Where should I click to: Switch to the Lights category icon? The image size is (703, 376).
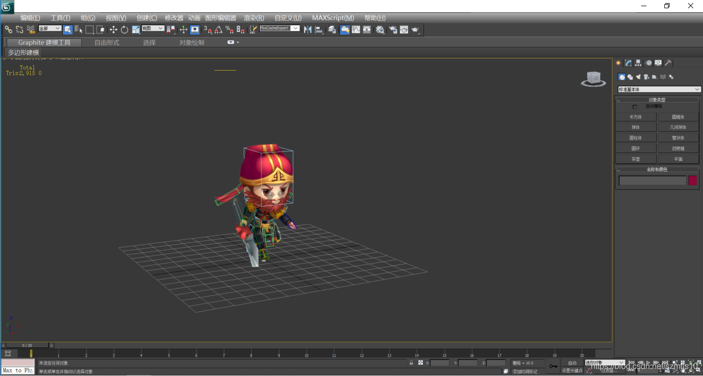point(638,77)
